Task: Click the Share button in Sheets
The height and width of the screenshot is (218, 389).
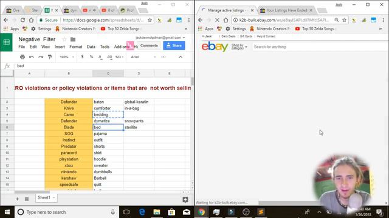Action: (174, 45)
